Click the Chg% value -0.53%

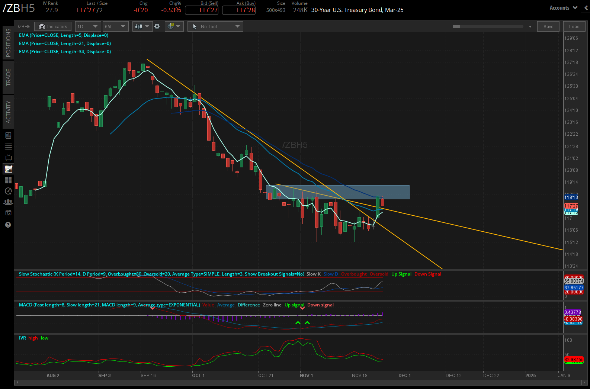pos(171,10)
